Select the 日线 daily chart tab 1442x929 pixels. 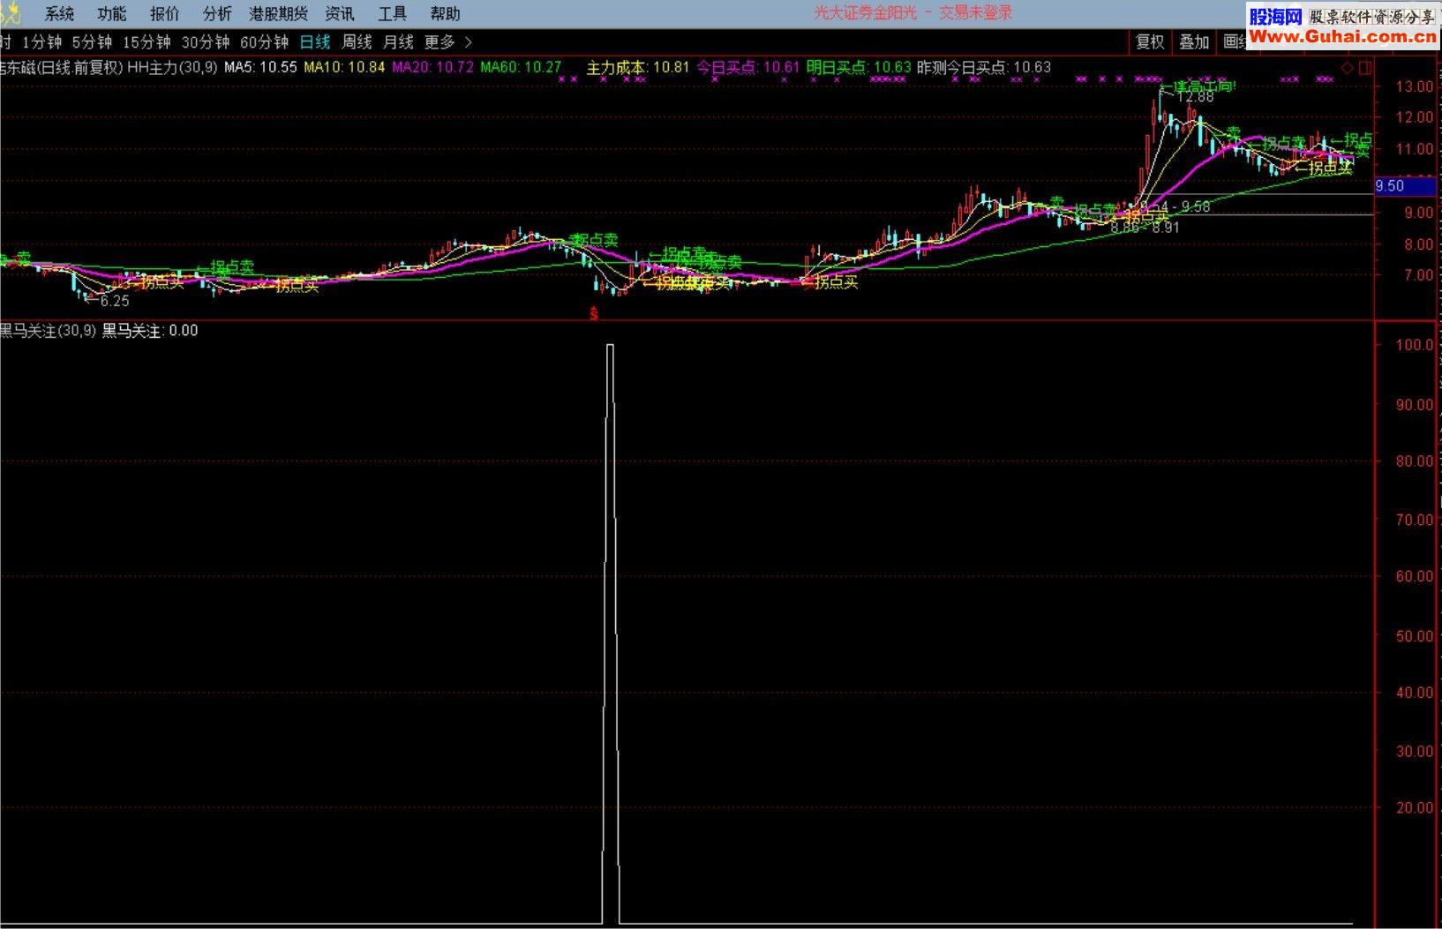click(x=315, y=41)
